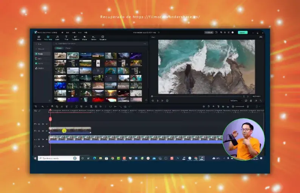Open the Transitions tab icon
Viewport: 300px width, 193px height.
[x=76, y=38]
